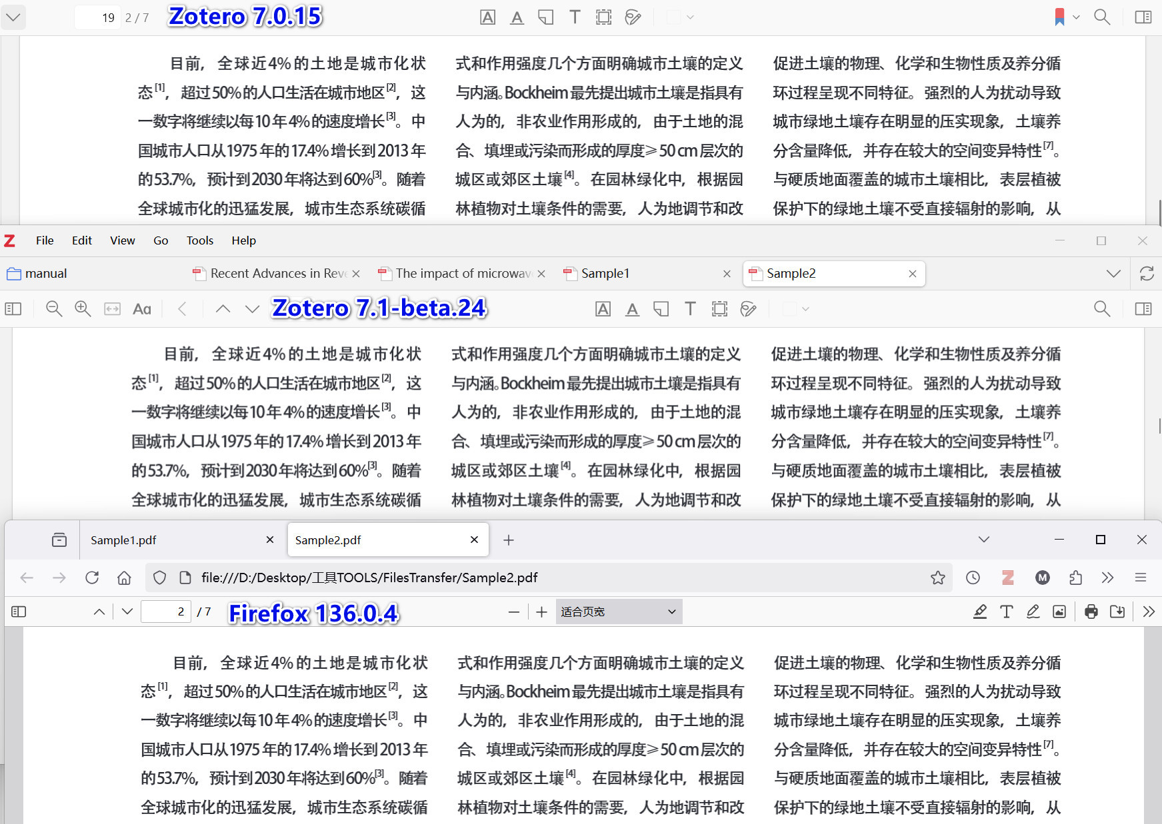Select draw ink tool in Zotero 7.0.15 toolbar
The height and width of the screenshot is (824, 1162).
(633, 17)
